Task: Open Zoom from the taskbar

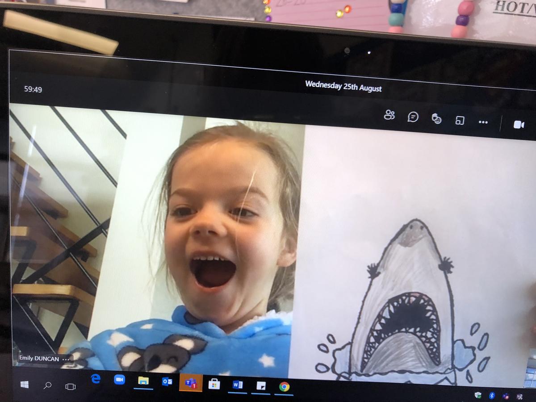Action: point(119,380)
